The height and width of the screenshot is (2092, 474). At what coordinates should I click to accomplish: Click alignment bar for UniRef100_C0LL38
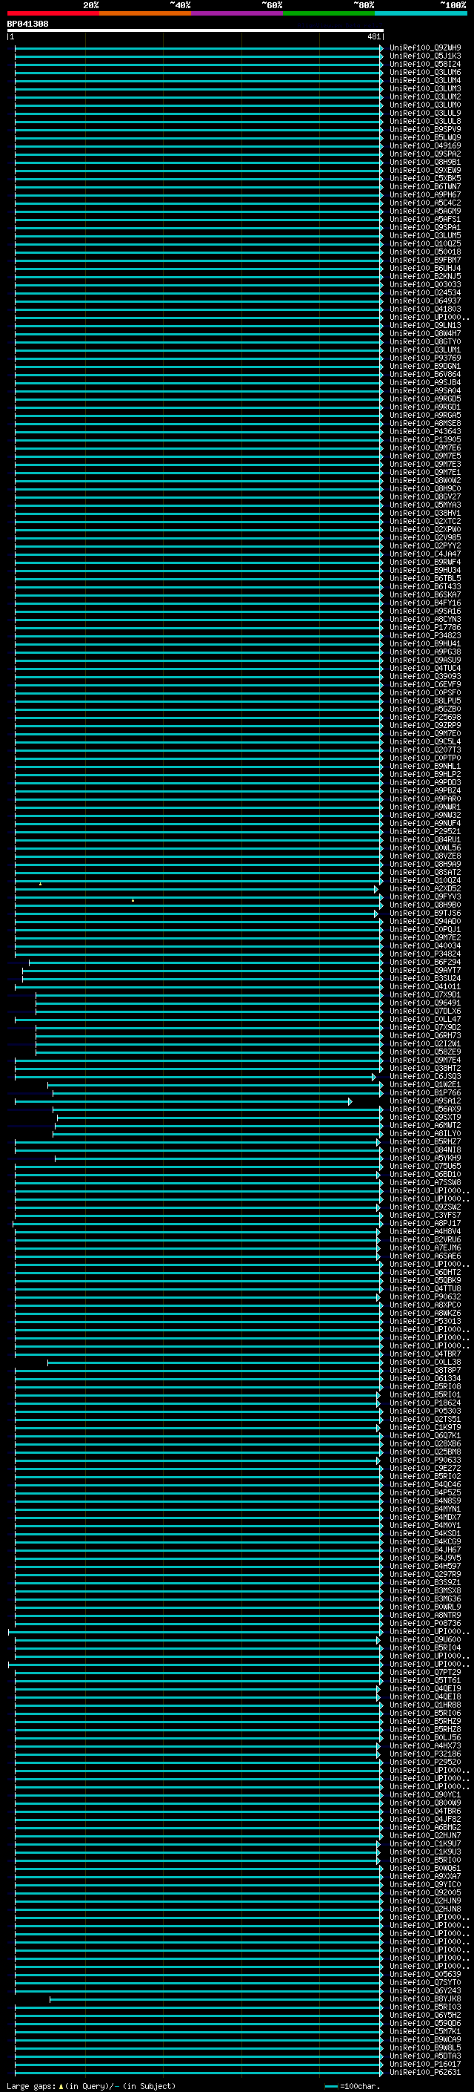click(215, 1363)
